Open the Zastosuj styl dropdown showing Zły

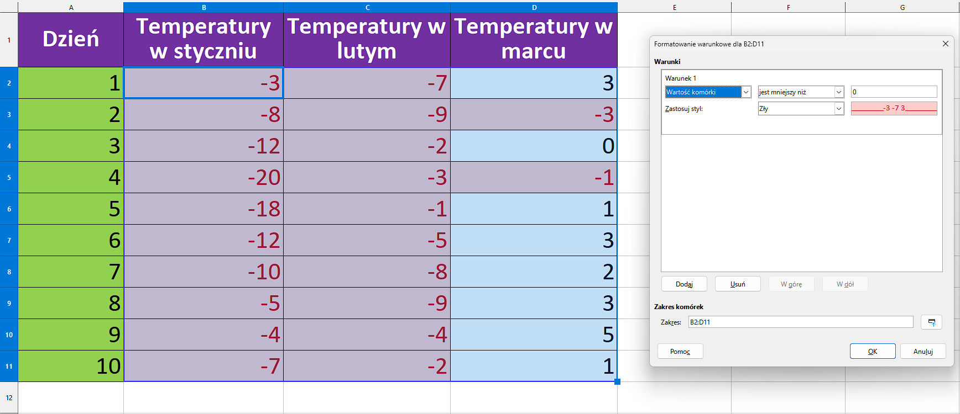(838, 109)
